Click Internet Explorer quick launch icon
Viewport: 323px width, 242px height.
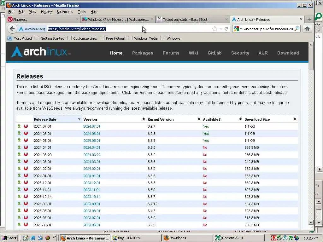tap(33, 238)
